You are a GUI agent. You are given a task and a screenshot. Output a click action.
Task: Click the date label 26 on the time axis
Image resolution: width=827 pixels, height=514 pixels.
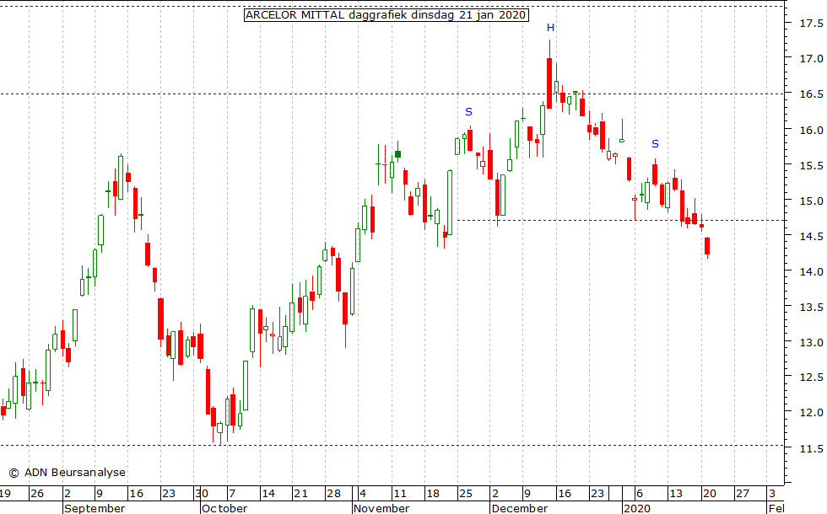click(x=37, y=494)
